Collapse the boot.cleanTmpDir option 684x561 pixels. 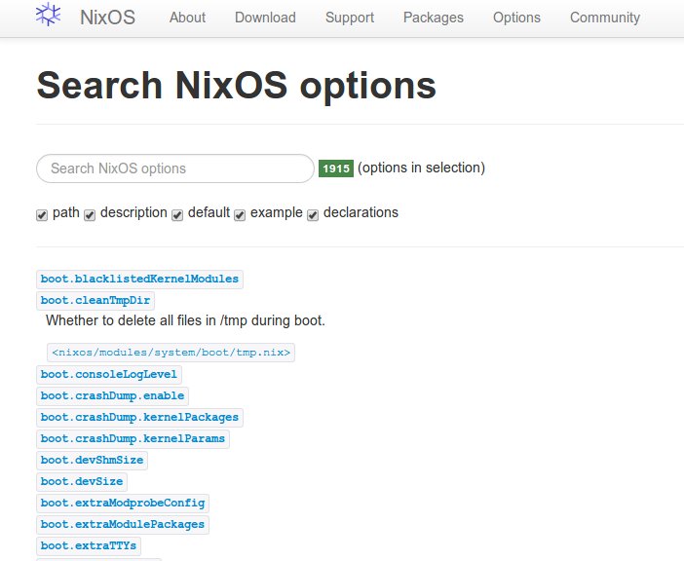[96, 301]
